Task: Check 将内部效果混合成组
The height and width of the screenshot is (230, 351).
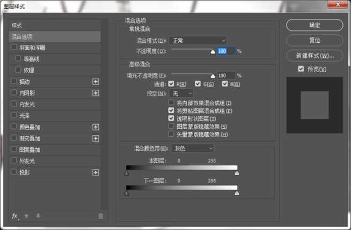Action: (171, 102)
